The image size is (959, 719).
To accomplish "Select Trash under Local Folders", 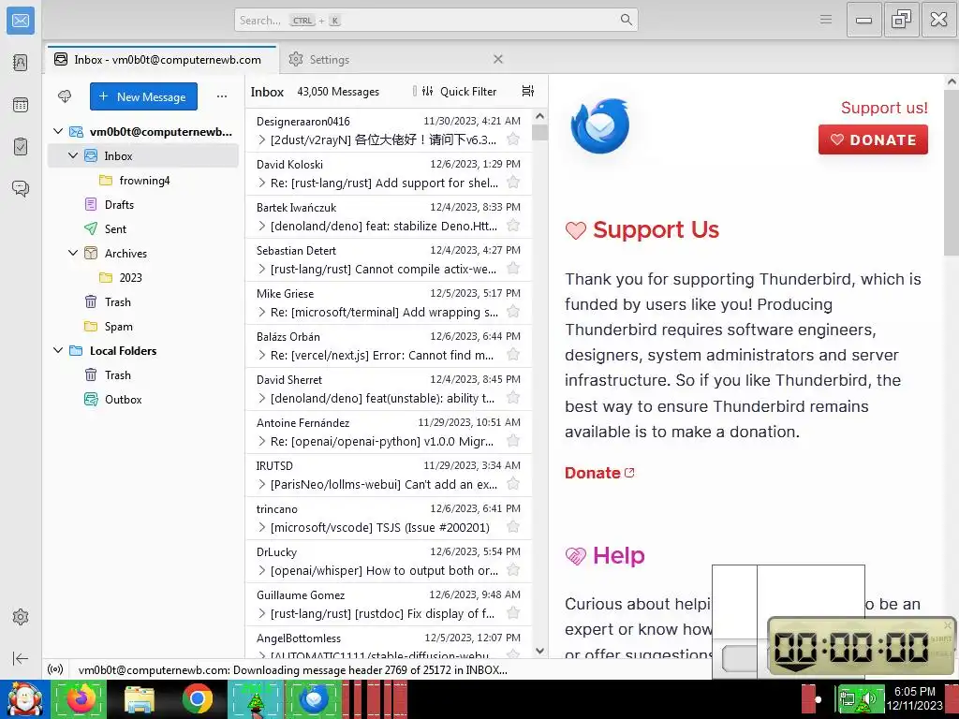I will (143, 374).
